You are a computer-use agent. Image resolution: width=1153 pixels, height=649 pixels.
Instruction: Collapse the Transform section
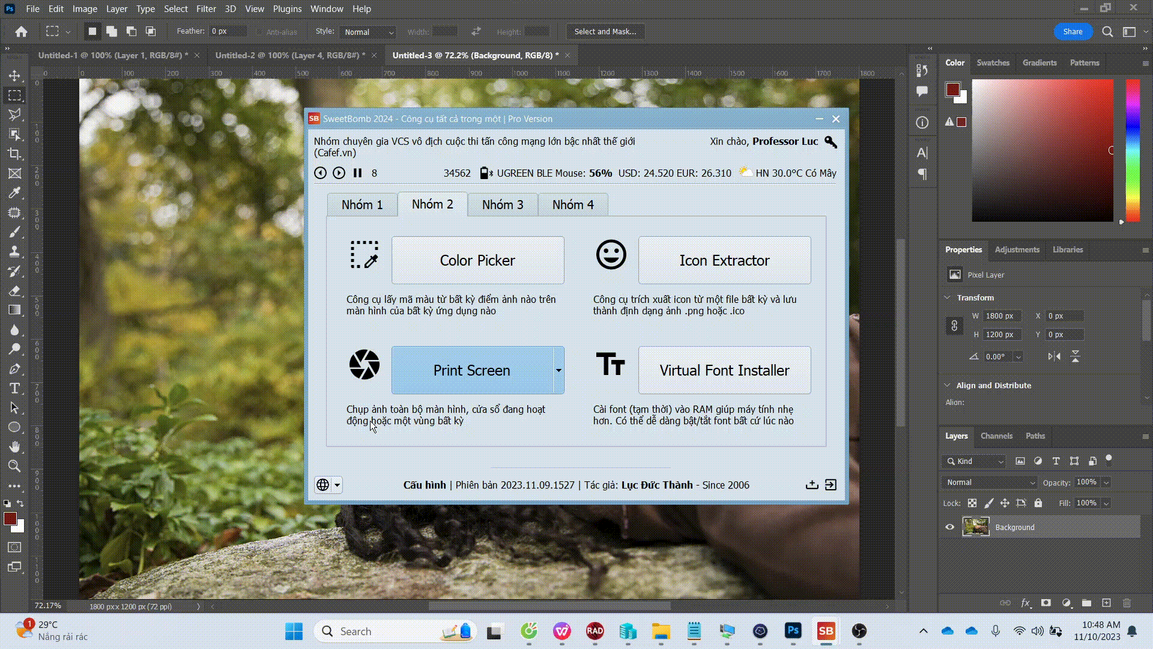click(x=948, y=297)
